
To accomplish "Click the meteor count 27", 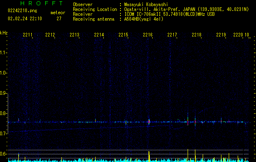I will click(59, 19).
